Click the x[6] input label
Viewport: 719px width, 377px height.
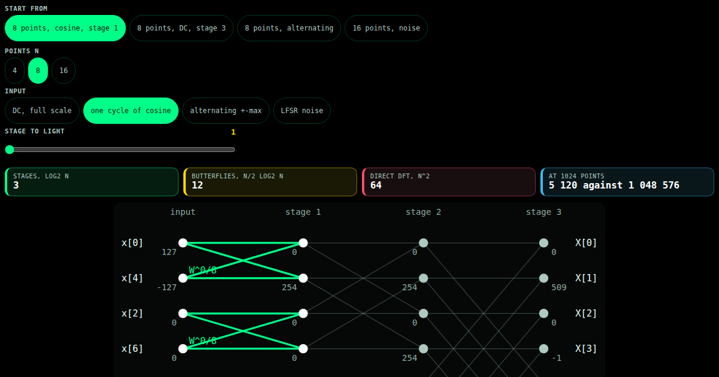point(132,348)
